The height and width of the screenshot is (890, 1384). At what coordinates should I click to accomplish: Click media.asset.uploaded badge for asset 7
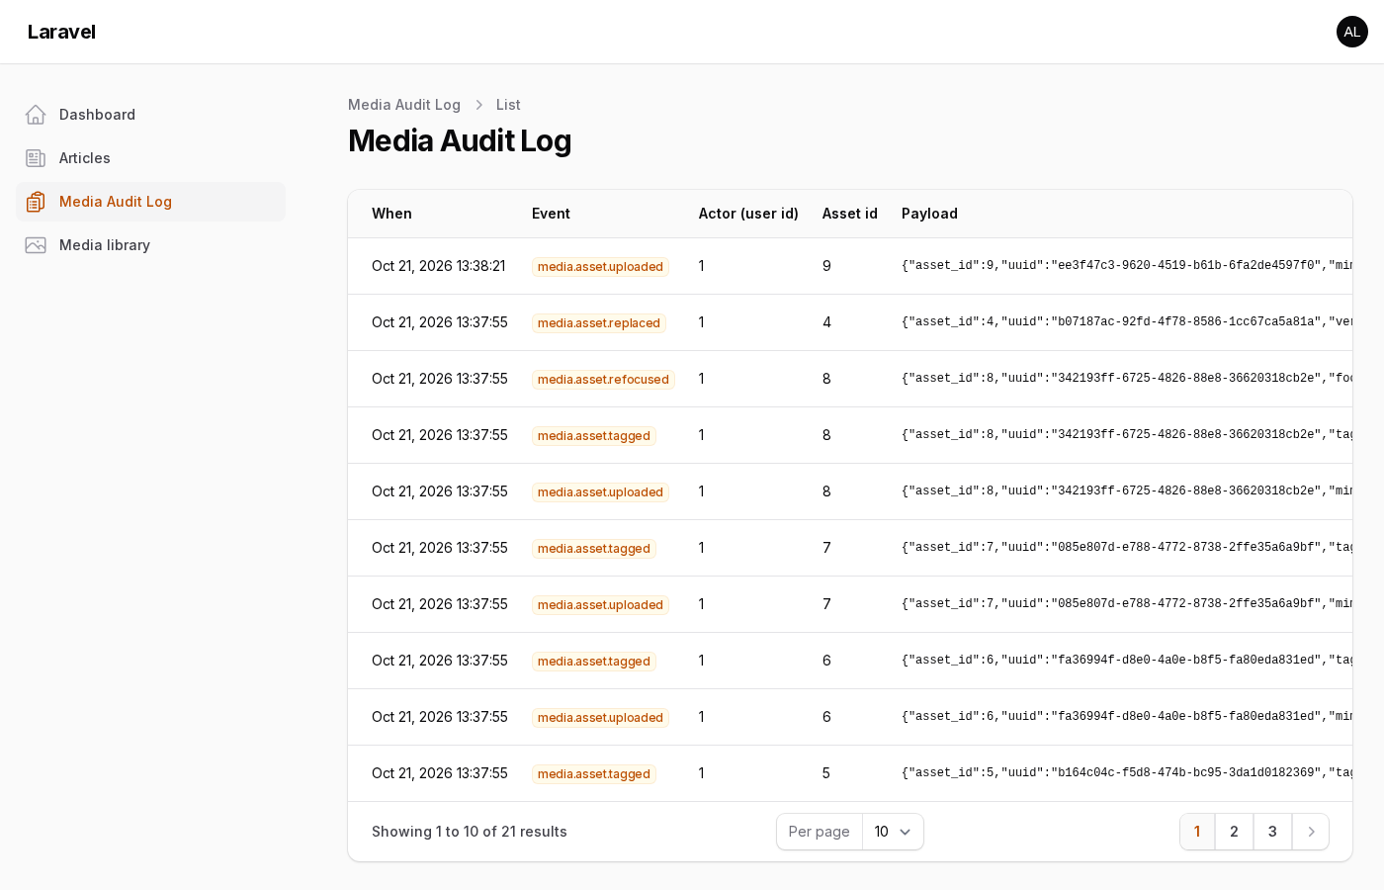tap(600, 605)
